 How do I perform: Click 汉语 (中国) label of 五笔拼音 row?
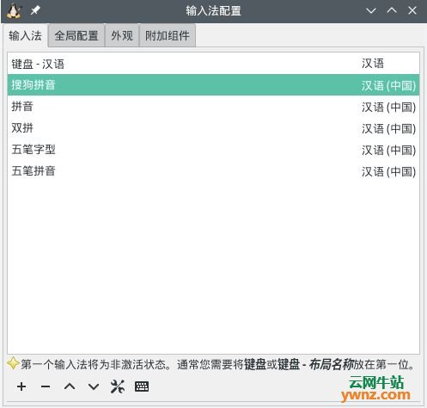pyautogui.click(x=388, y=171)
